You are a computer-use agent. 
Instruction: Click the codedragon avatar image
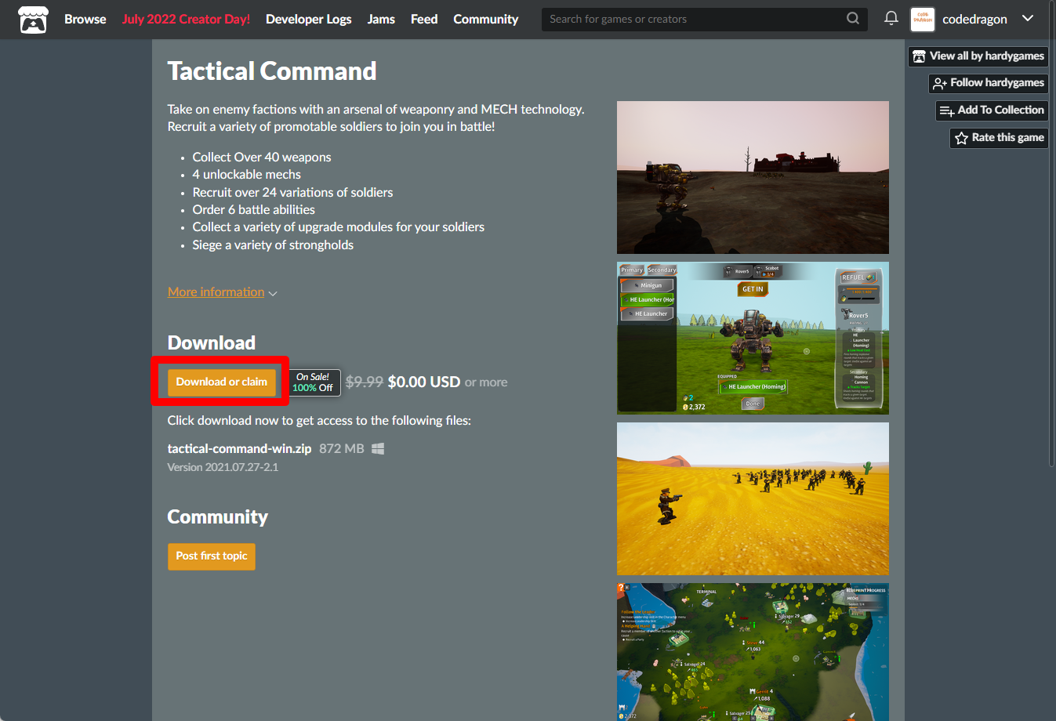click(923, 19)
